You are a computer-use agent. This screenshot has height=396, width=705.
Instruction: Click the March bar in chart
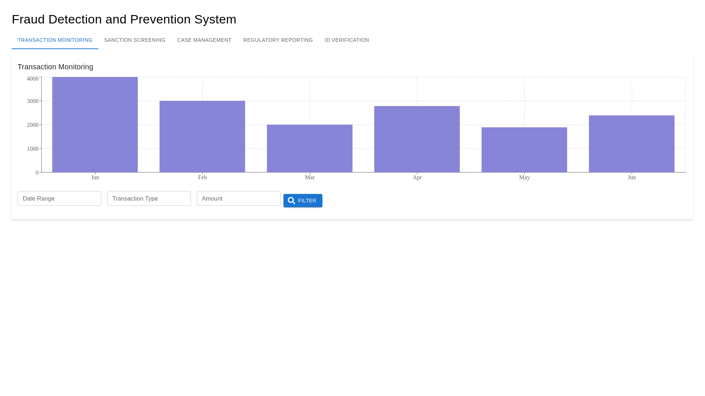pyautogui.click(x=310, y=148)
